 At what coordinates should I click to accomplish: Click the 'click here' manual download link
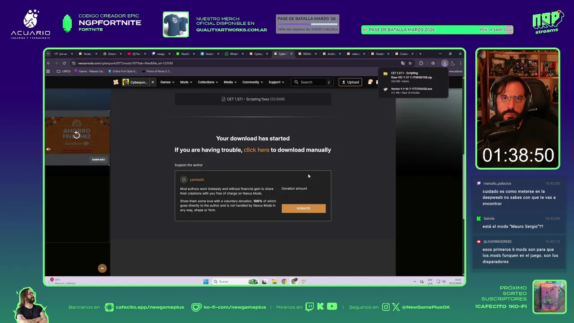coord(257,150)
